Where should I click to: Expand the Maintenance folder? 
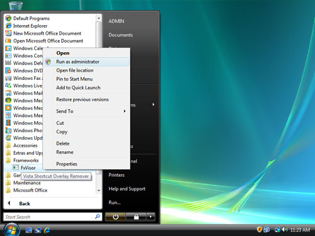click(x=23, y=183)
